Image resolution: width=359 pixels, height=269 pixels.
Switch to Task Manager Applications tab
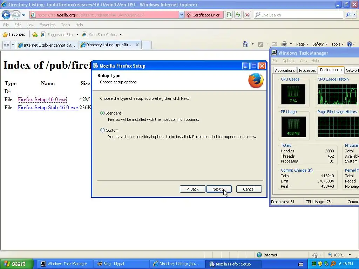(285, 70)
